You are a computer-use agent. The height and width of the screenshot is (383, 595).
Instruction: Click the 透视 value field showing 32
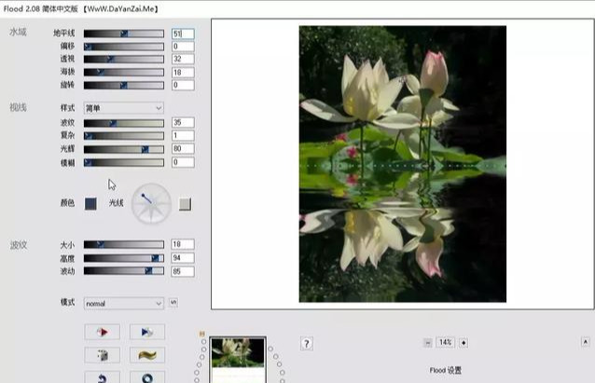183,59
